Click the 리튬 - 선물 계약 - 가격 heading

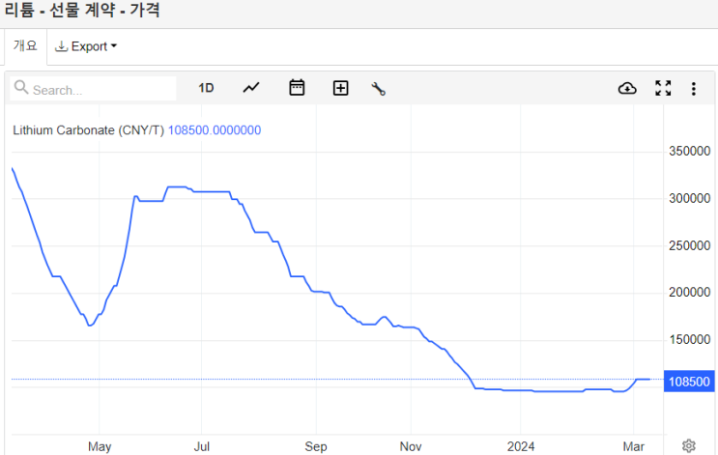[x=82, y=10]
